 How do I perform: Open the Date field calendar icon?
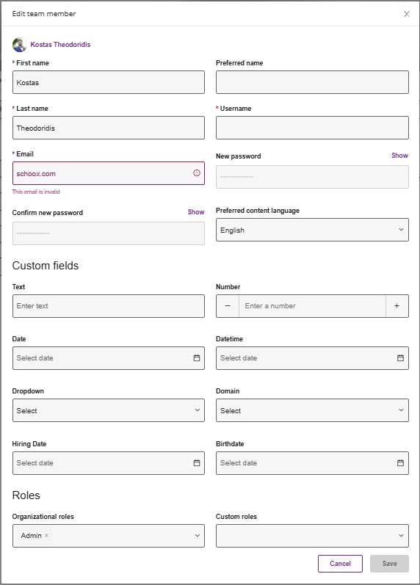[x=197, y=358]
